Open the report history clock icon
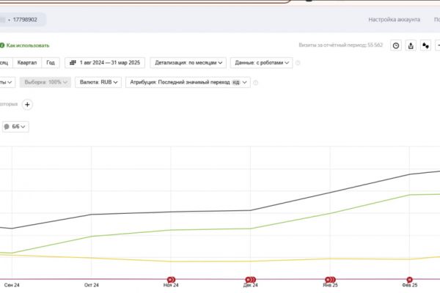 (396, 45)
